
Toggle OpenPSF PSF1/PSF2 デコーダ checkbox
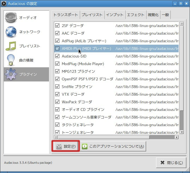coord(57,79)
